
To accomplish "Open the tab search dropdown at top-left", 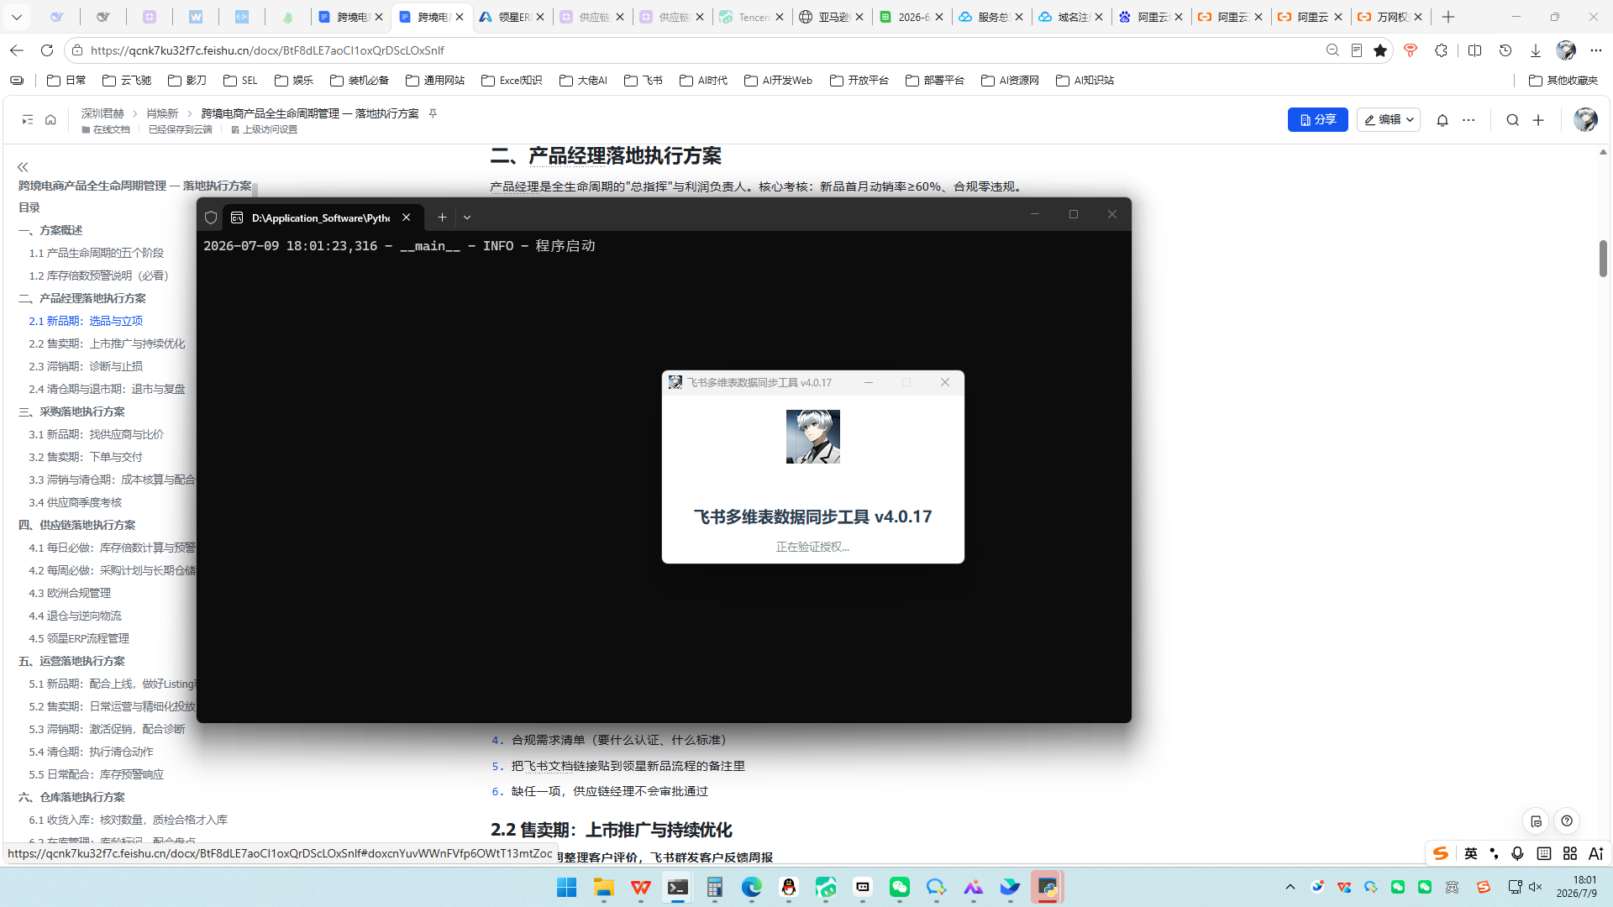I will [x=16, y=17].
